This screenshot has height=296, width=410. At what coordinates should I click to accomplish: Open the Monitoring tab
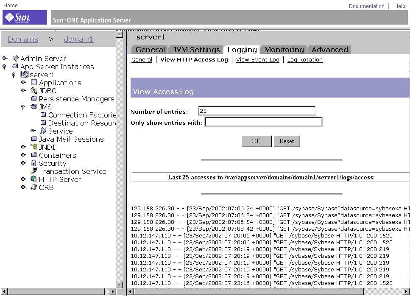284,50
